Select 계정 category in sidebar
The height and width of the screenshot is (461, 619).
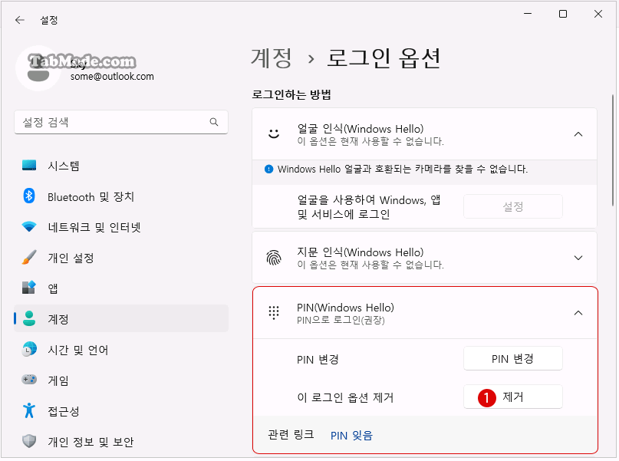(x=121, y=318)
